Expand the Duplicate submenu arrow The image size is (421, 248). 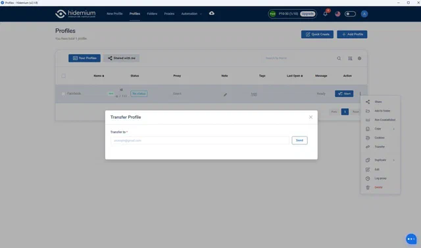393,160
